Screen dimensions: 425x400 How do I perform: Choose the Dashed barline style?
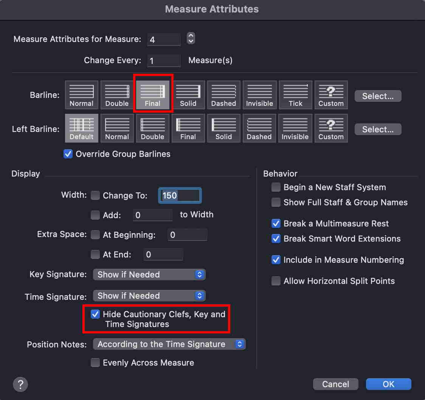pos(223,96)
